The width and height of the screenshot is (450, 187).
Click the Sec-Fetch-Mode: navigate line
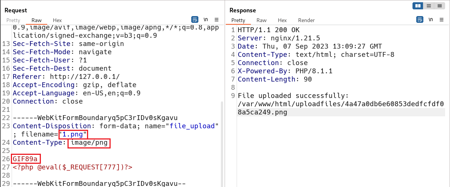(62, 52)
